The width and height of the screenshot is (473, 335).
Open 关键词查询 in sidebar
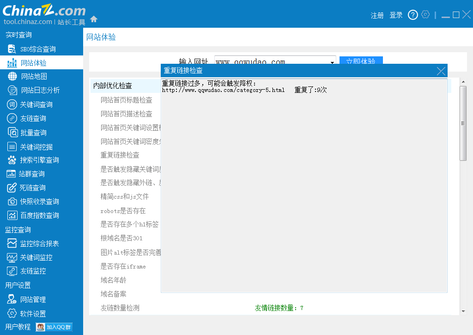pos(36,104)
